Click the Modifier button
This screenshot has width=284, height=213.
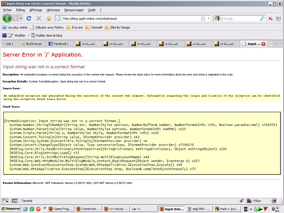point(17,35)
